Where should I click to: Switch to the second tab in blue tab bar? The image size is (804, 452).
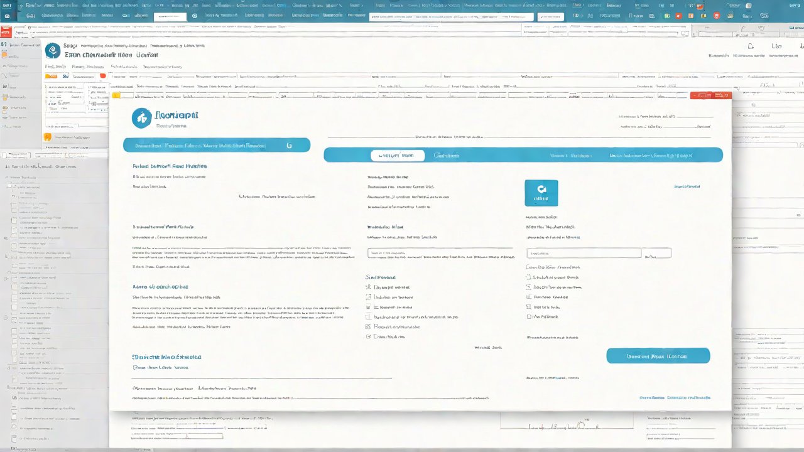[x=447, y=155]
